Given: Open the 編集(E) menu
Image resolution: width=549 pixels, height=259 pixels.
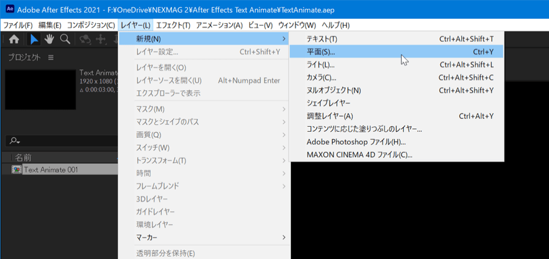Looking at the screenshot, I should tap(50, 25).
